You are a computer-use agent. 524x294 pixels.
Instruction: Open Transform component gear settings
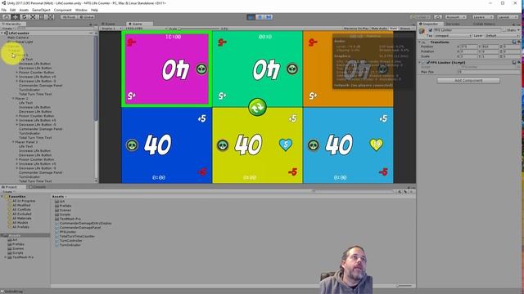[519, 42]
